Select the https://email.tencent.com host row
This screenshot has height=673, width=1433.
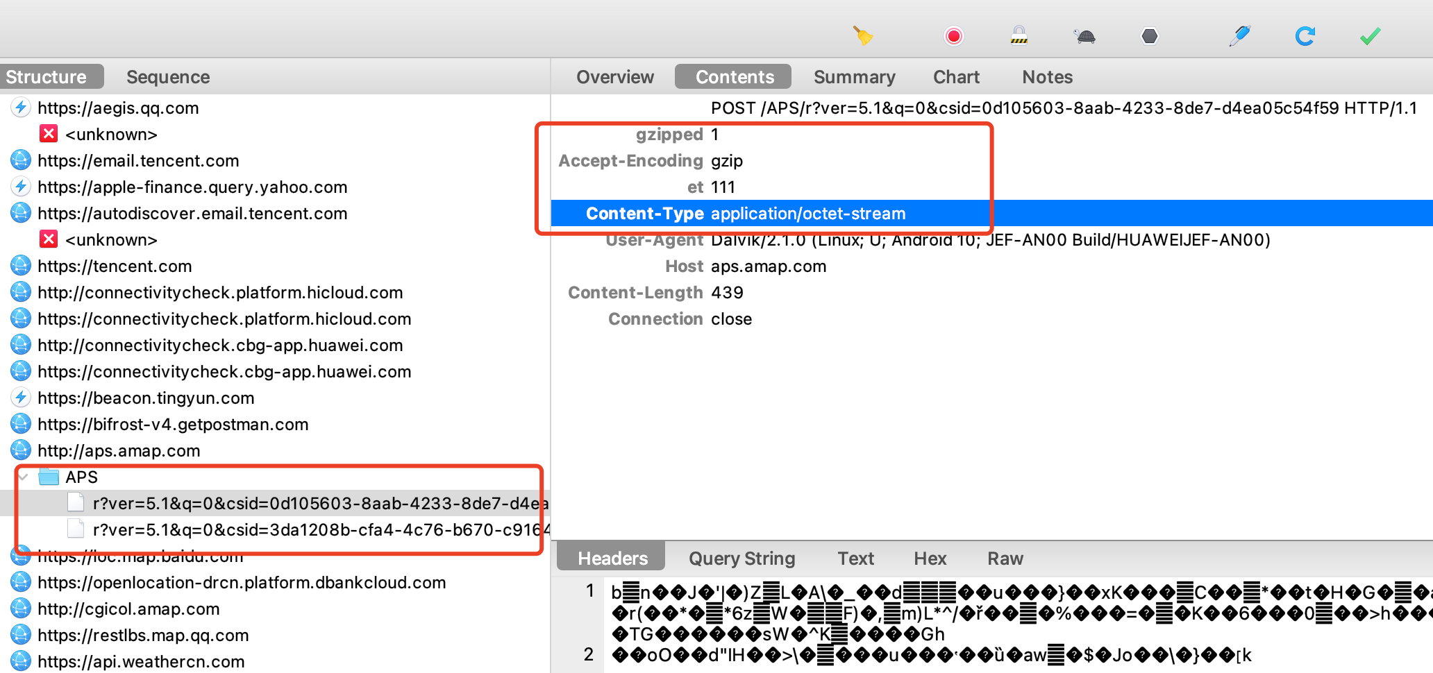[x=275, y=160]
